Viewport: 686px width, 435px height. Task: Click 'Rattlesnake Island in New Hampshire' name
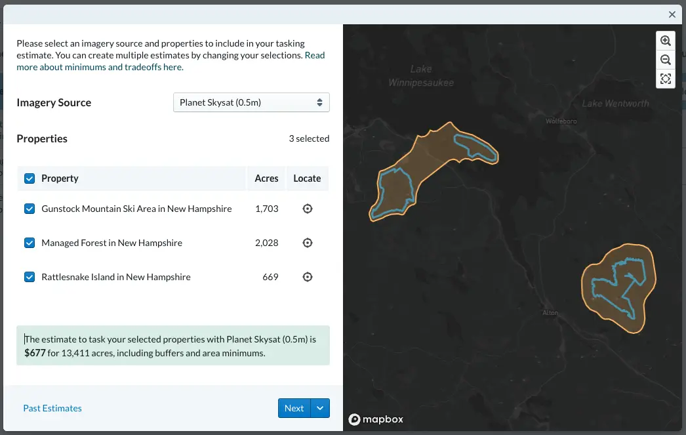[116, 277]
